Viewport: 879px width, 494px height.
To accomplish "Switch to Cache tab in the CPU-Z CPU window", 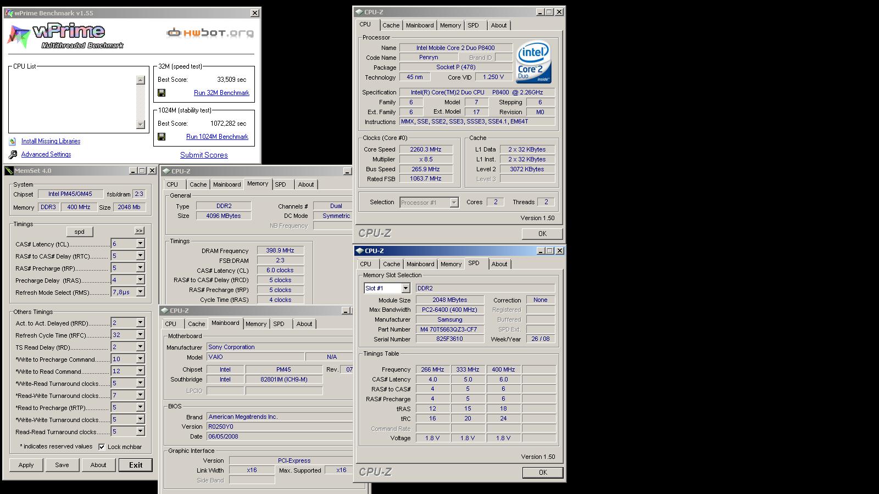I will 391,25.
